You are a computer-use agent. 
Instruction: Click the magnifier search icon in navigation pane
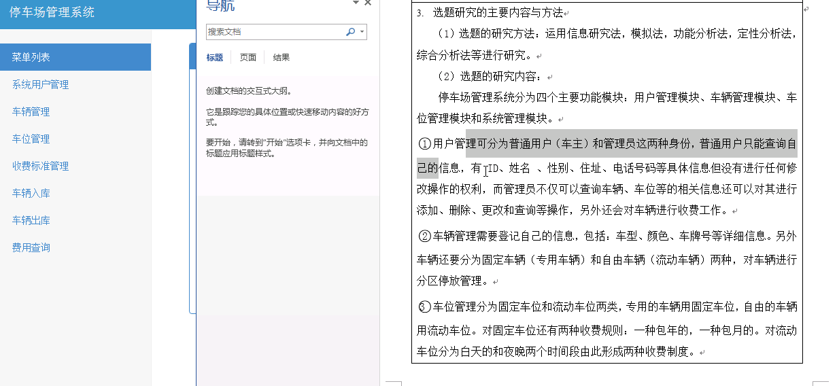point(350,31)
